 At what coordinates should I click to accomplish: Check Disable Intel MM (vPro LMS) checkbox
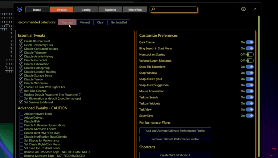pos(21,133)
